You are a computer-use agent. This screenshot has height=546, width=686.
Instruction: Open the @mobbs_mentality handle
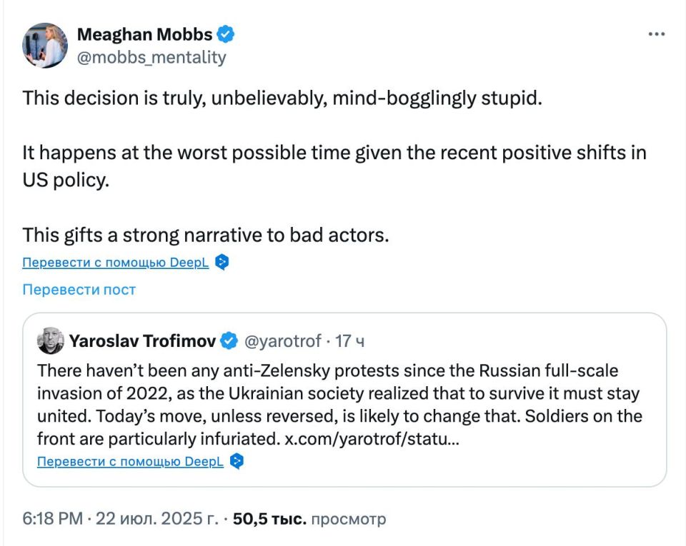point(151,57)
